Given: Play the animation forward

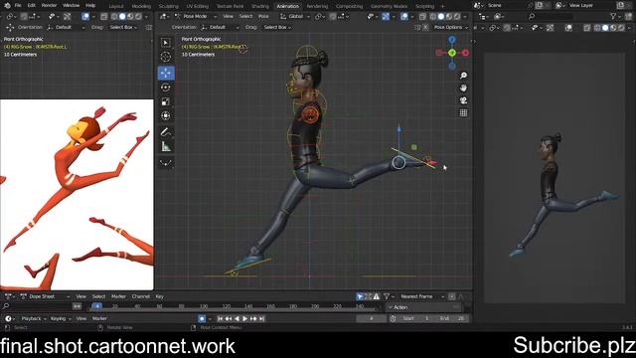Looking at the screenshot, I should pos(245,319).
